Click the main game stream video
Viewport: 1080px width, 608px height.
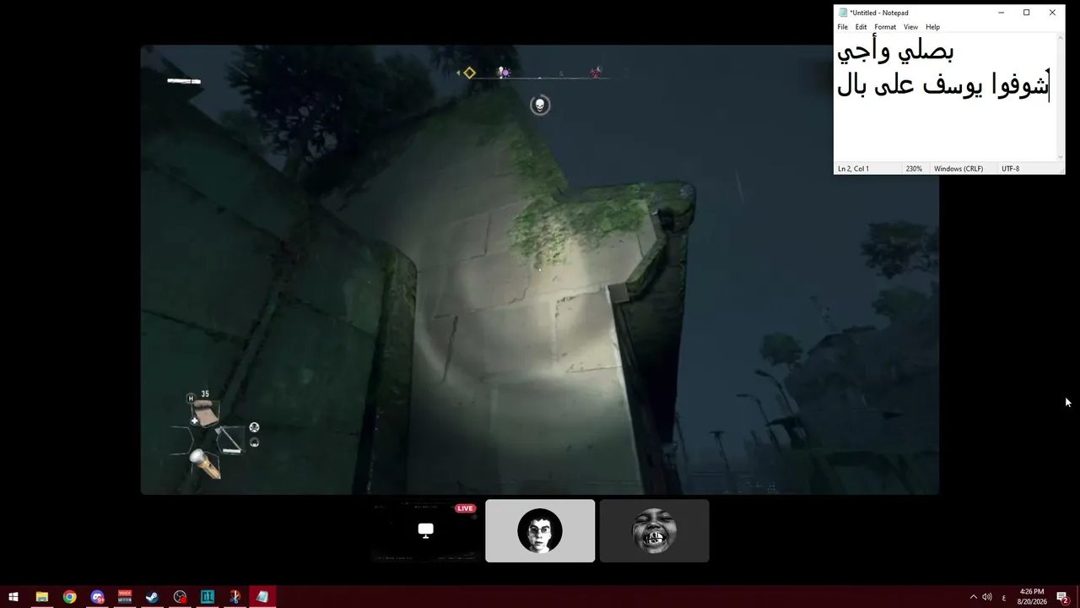[540, 269]
